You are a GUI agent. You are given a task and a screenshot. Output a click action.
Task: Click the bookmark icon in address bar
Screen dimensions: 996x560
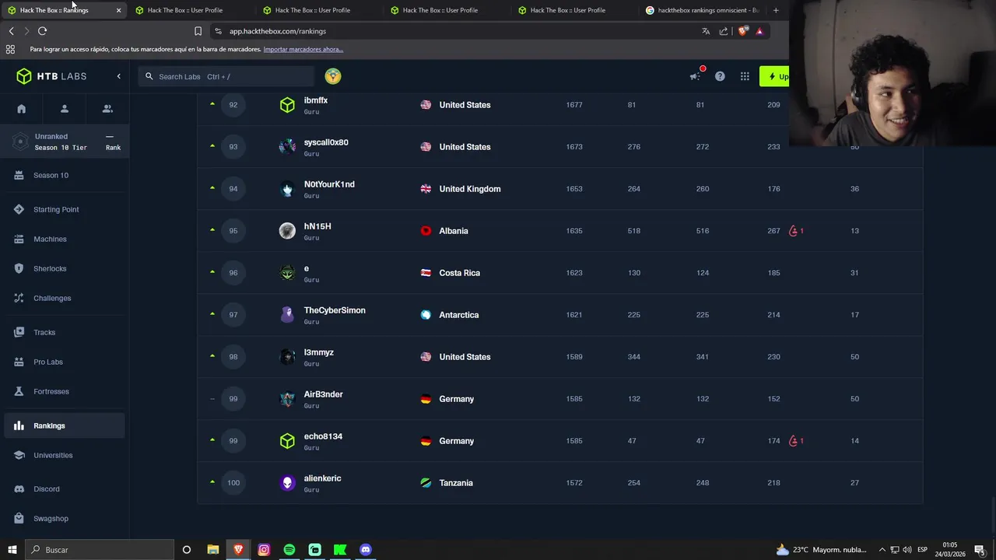[198, 31]
